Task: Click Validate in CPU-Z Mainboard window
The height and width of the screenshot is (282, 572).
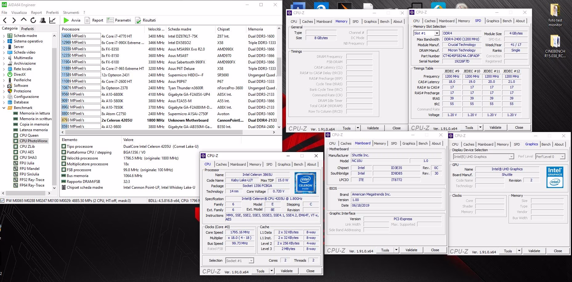Action: [x=411, y=250]
